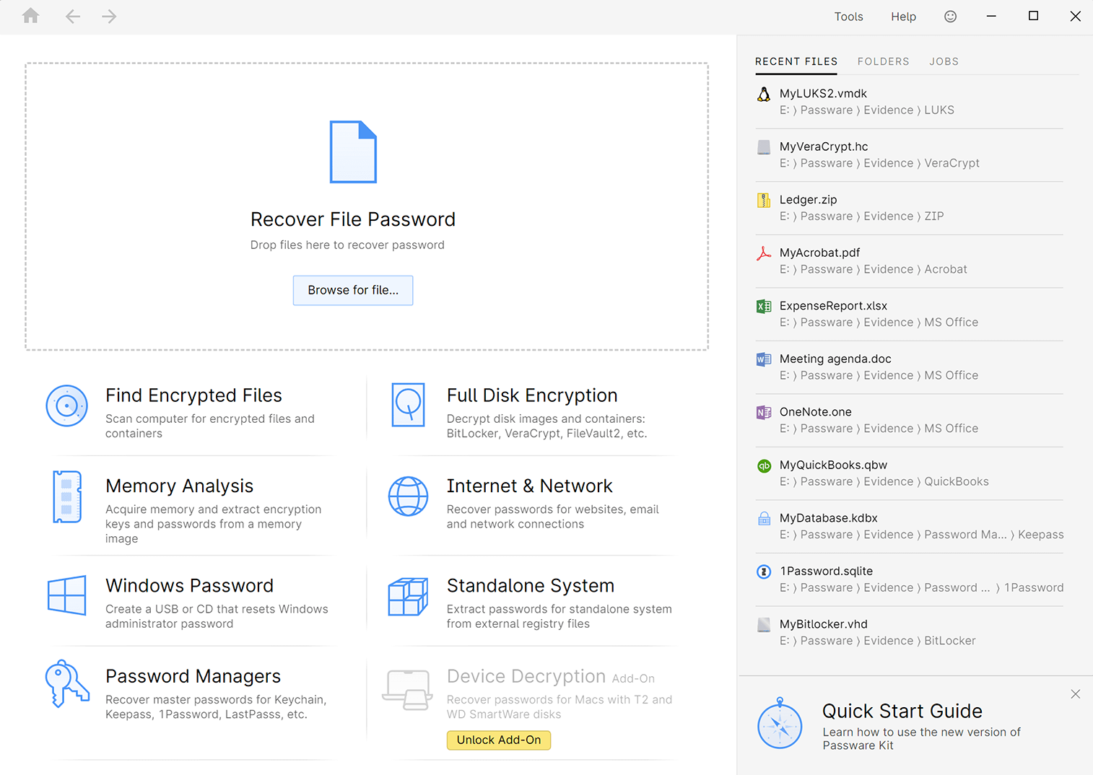Click the QuickBooks icon next to MyQuickBooks.qbw
Screen dimensions: 1093x775
point(764,465)
